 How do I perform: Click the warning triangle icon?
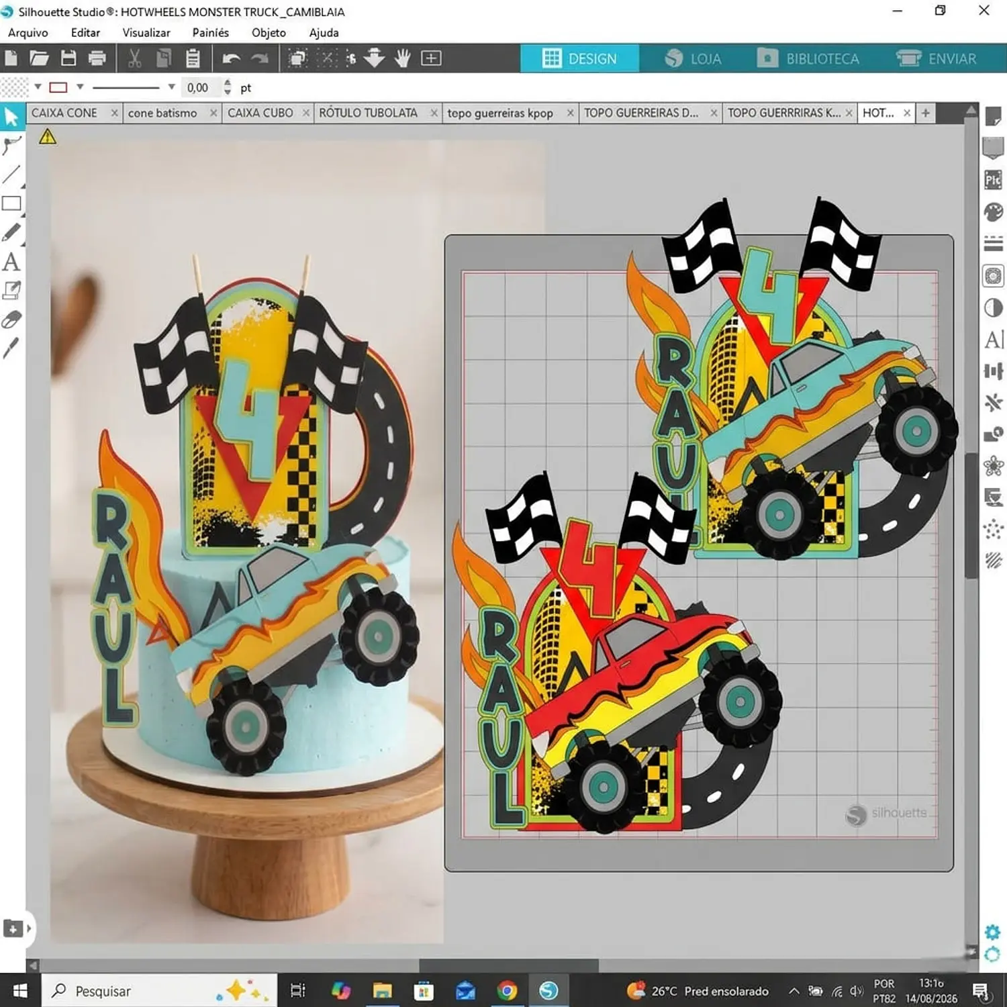point(48,137)
